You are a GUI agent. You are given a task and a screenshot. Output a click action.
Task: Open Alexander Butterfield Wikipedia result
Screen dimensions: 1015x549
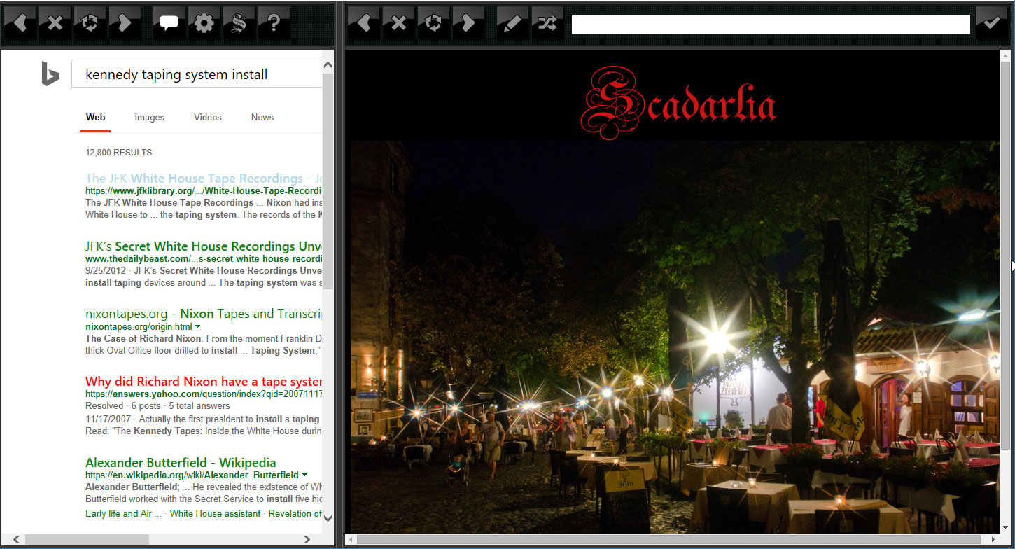click(x=181, y=463)
